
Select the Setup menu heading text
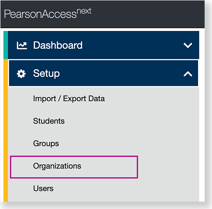click(x=46, y=73)
